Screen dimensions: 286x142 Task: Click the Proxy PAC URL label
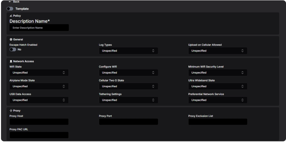pos(19,129)
